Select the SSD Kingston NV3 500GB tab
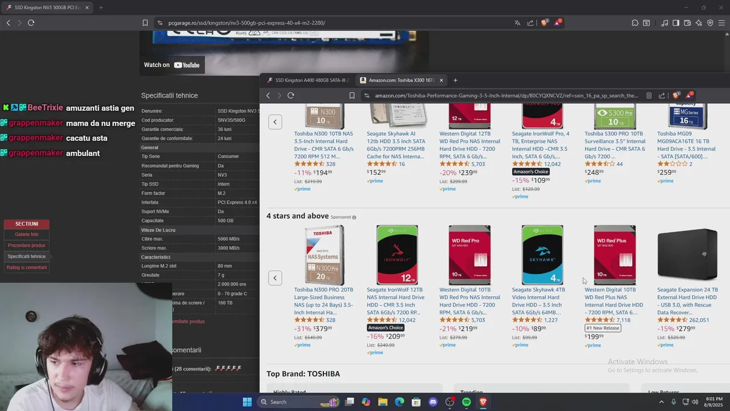The image size is (730, 411). click(x=47, y=7)
